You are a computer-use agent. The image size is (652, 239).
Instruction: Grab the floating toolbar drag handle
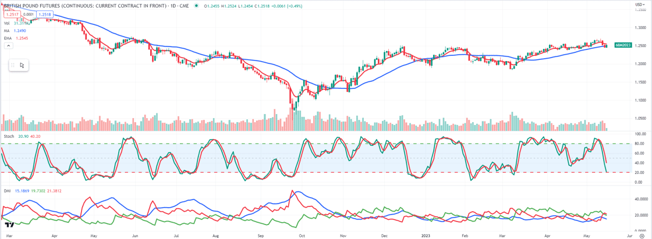point(13,65)
